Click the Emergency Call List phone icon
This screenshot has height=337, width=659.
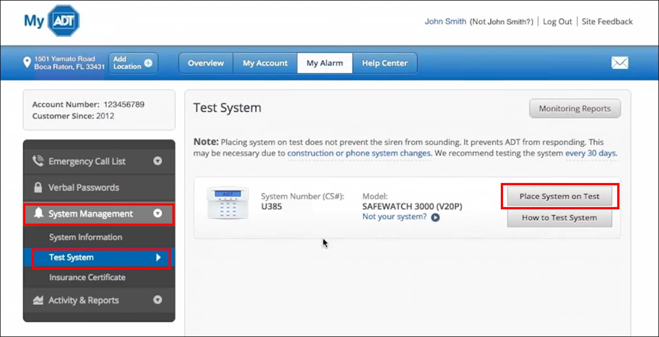38,161
